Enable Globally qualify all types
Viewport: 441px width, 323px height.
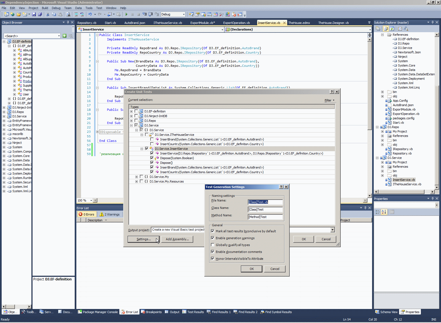click(x=213, y=245)
